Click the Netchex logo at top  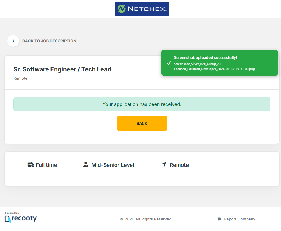[x=142, y=9]
